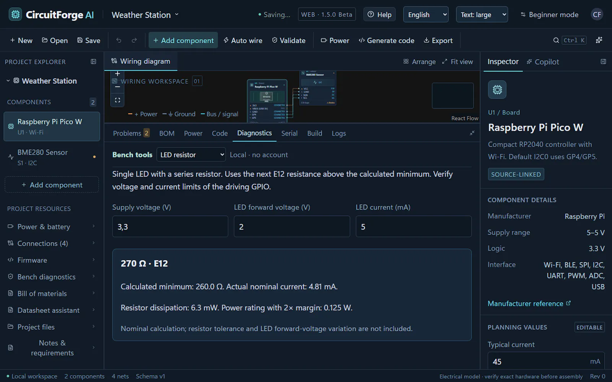
Task: Toggle Beginner mode
Action: (x=549, y=15)
